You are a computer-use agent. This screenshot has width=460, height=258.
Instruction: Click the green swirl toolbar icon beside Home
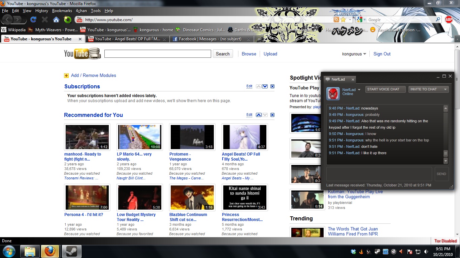pyautogui.click(x=68, y=19)
